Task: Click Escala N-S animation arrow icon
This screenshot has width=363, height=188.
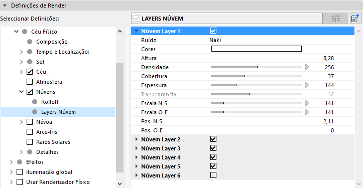Action: tap(307, 103)
